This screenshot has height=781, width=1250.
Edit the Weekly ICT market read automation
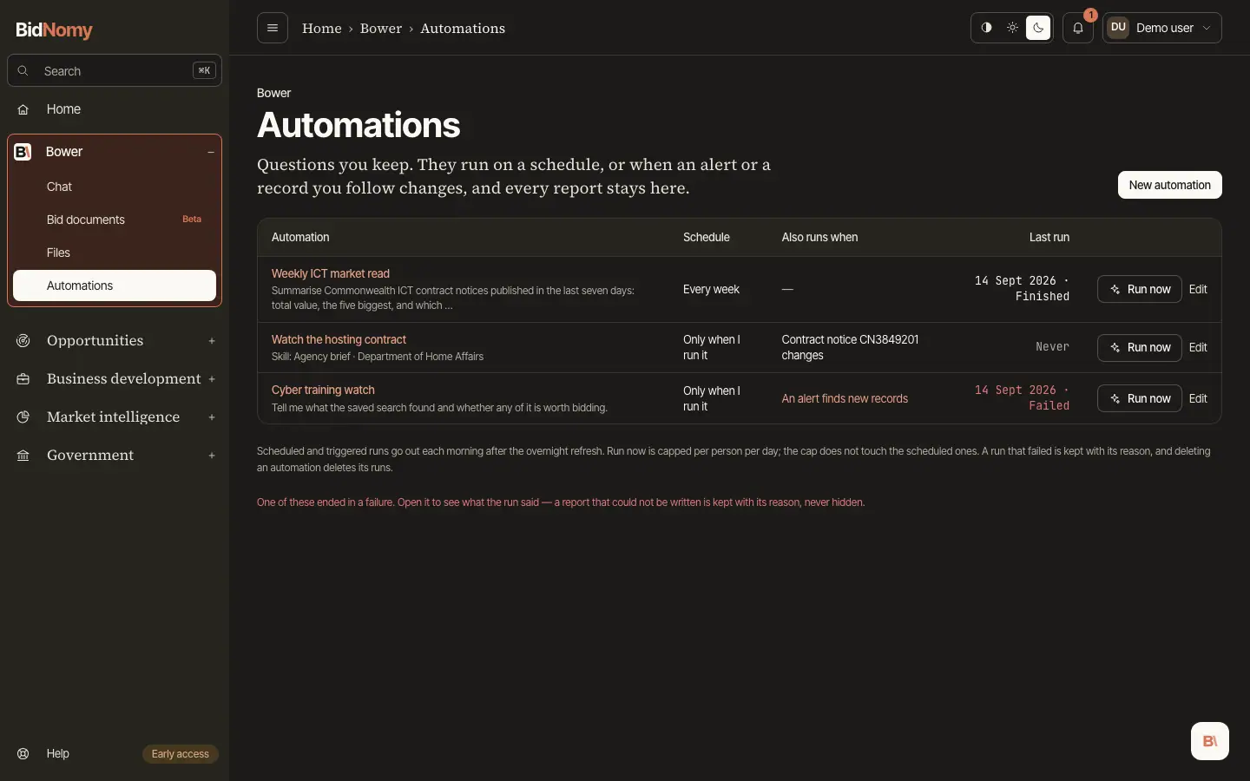(1198, 289)
